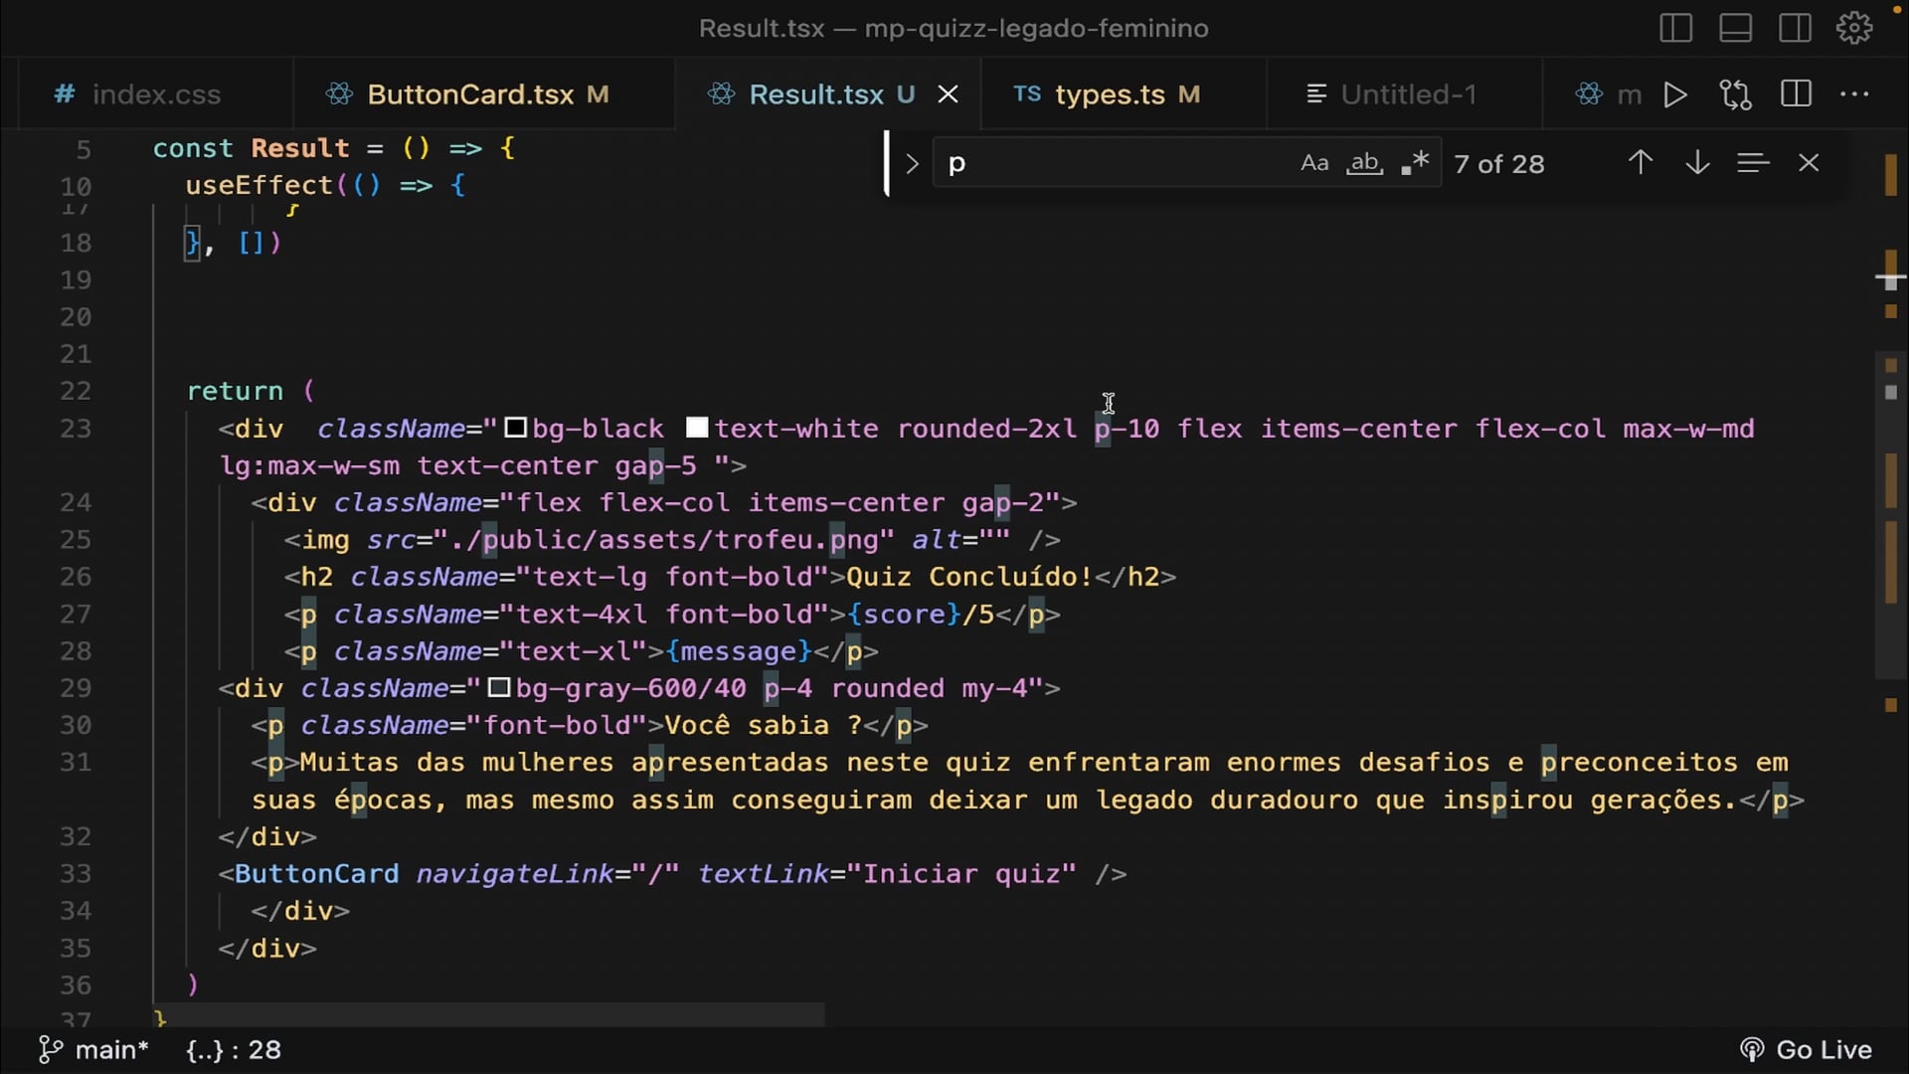
Task: Go to next find match
Action: (1697, 163)
